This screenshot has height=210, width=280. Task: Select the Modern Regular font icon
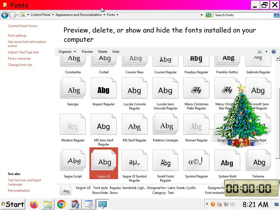tap(73, 124)
